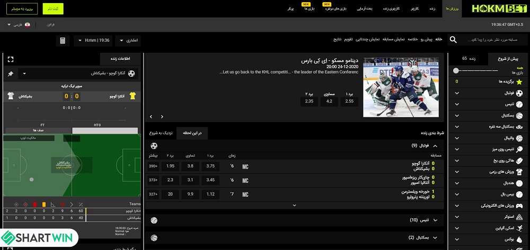Select the فوتبال soccer ball icon in sidebar

click(519, 93)
